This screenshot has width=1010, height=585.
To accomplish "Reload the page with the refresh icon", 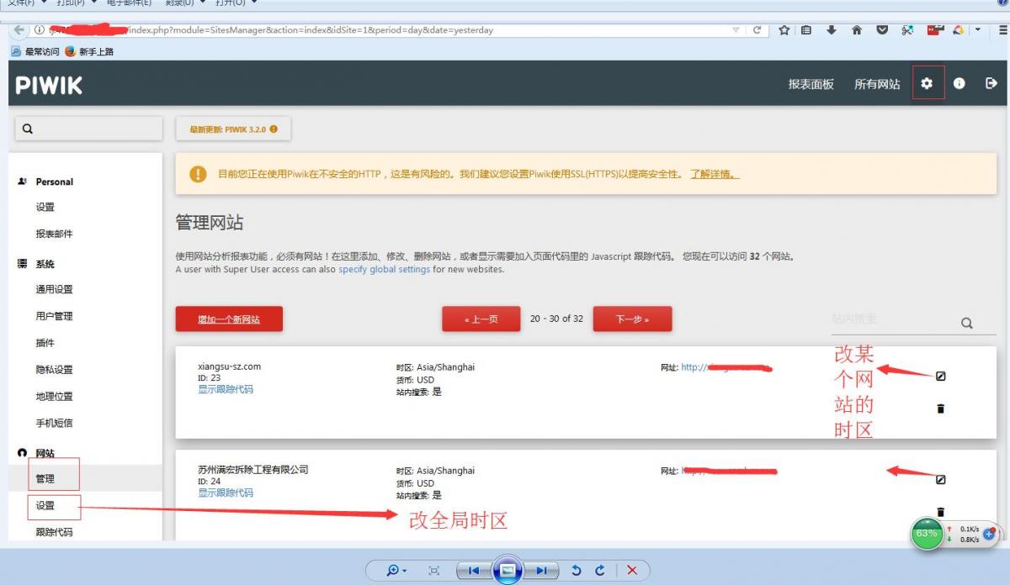I will pyautogui.click(x=757, y=30).
